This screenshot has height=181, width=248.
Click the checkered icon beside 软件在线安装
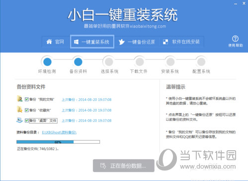tap(165, 42)
